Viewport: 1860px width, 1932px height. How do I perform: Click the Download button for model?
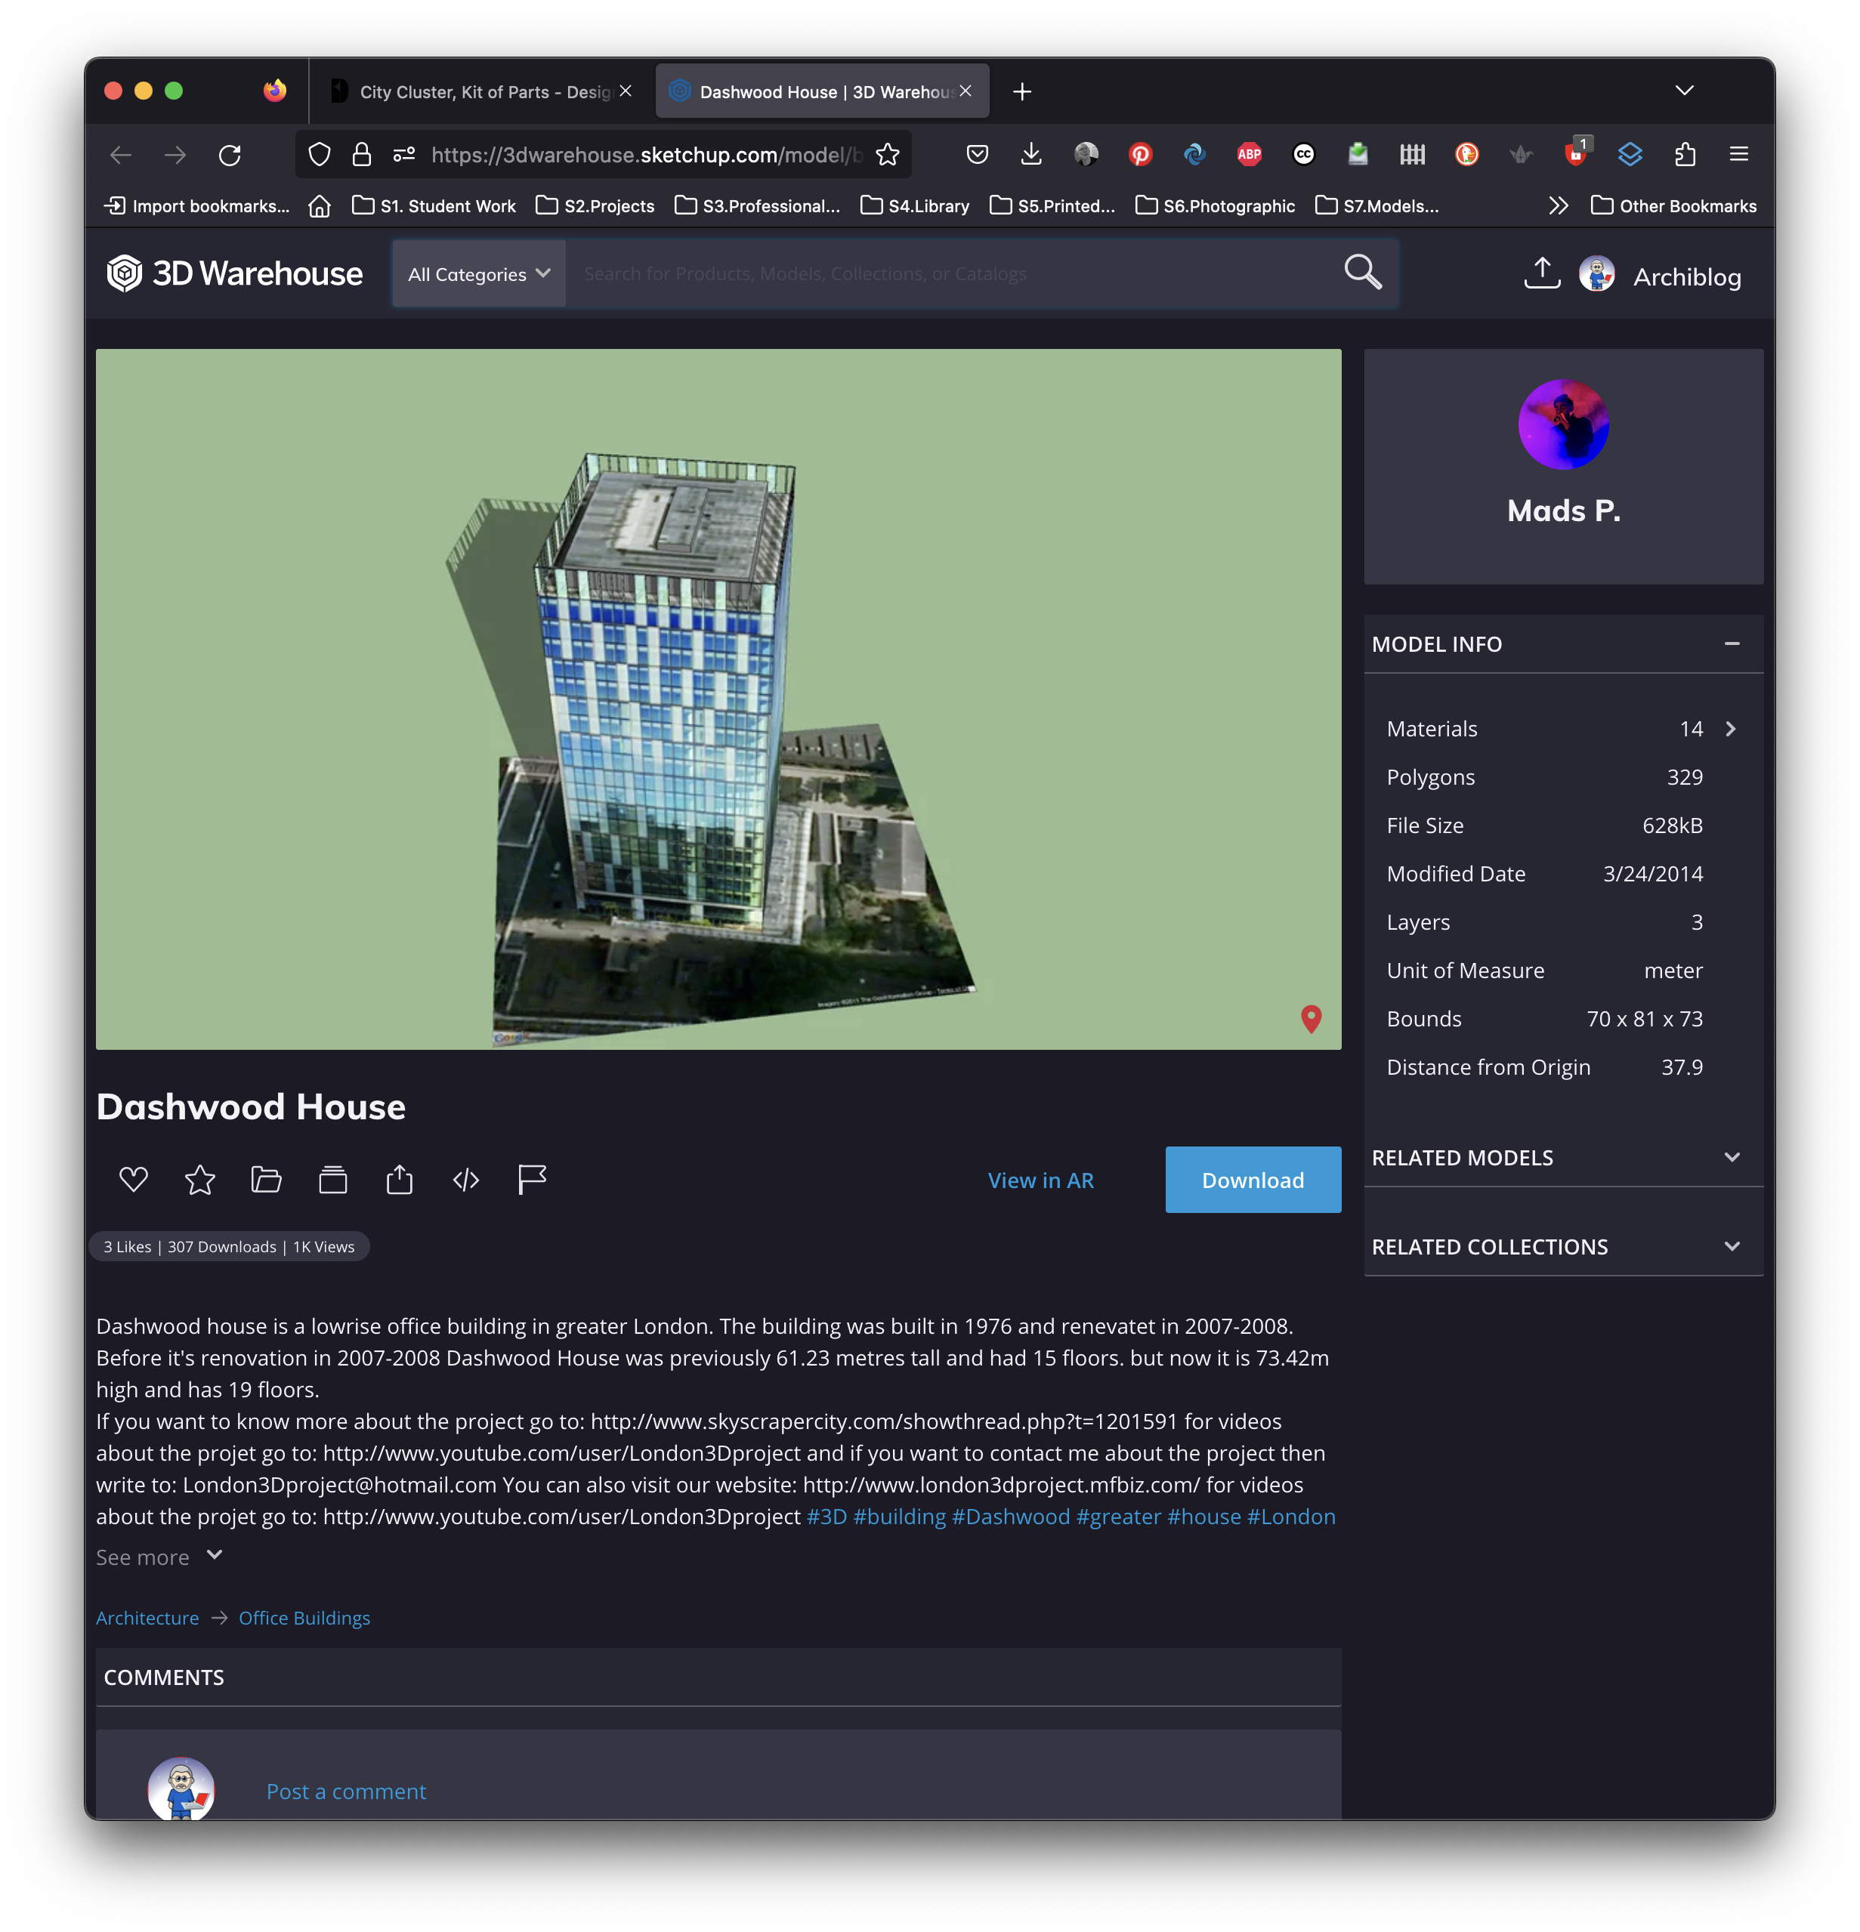click(x=1253, y=1180)
